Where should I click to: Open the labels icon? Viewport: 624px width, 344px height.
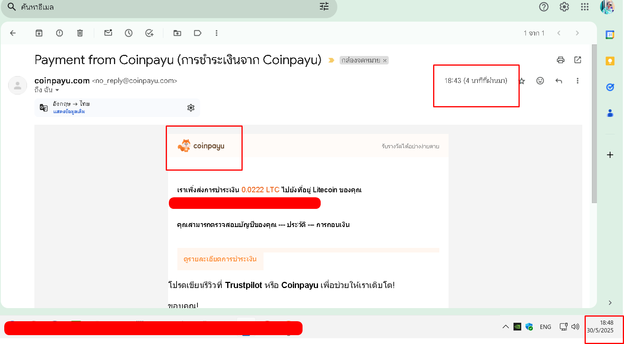point(197,33)
